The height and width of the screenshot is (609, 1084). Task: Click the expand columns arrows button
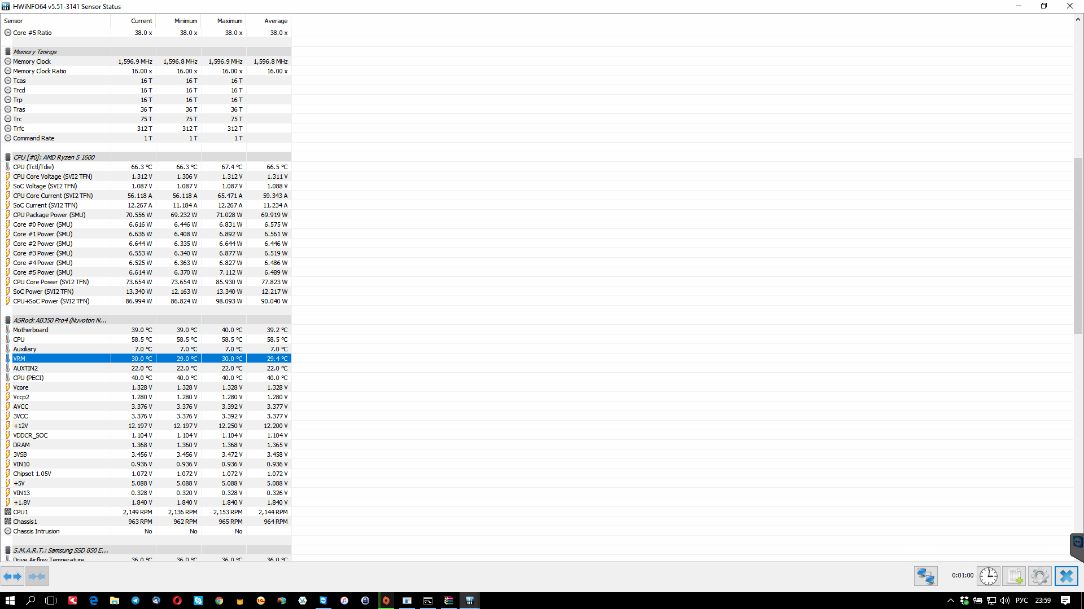[12, 576]
